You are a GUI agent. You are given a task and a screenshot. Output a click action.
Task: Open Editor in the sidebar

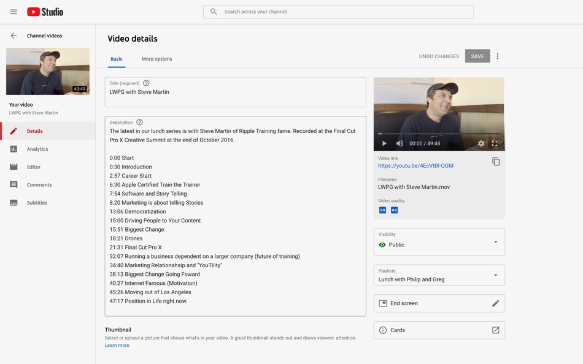pos(48,167)
